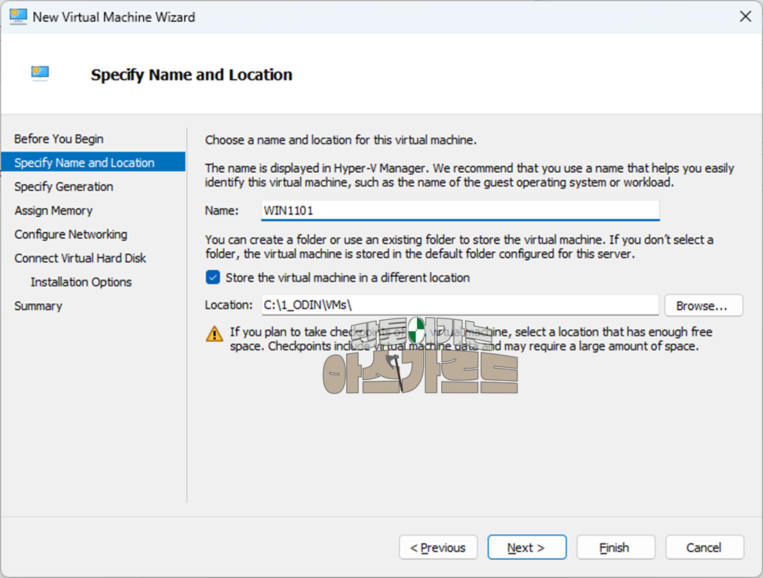Jump to the Summary step
This screenshot has width=763, height=578.
[x=38, y=306]
